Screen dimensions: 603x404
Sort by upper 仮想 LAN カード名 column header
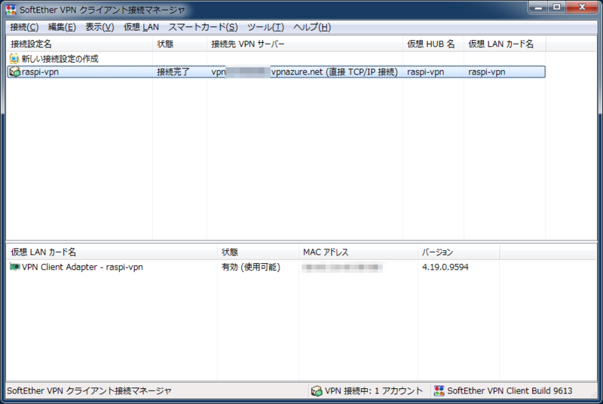pyautogui.click(x=504, y=44)
